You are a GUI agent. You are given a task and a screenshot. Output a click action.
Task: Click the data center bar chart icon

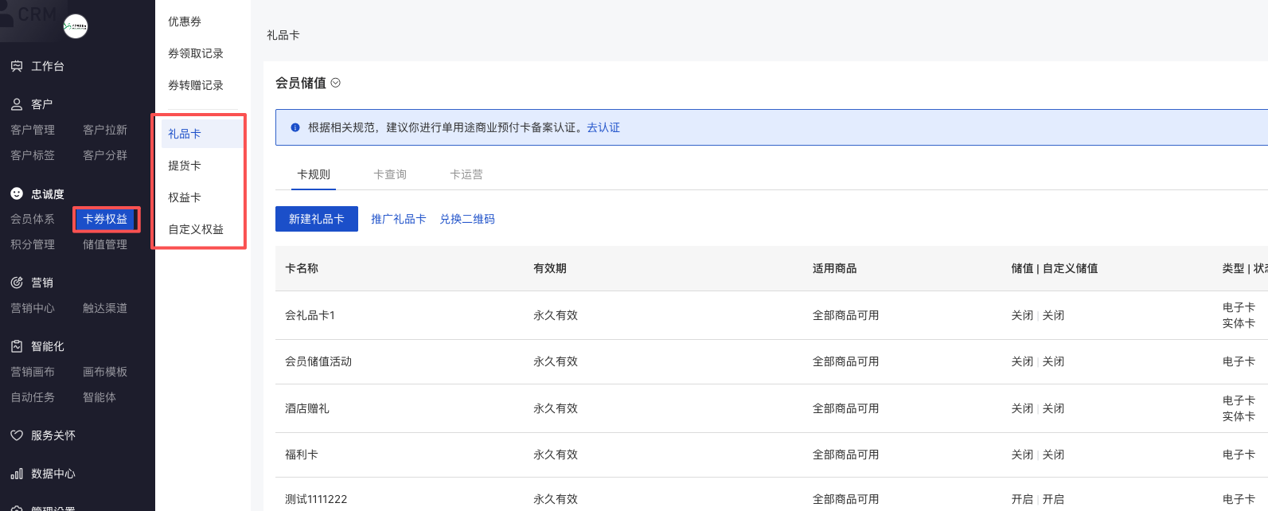click(x=17, y=474)
